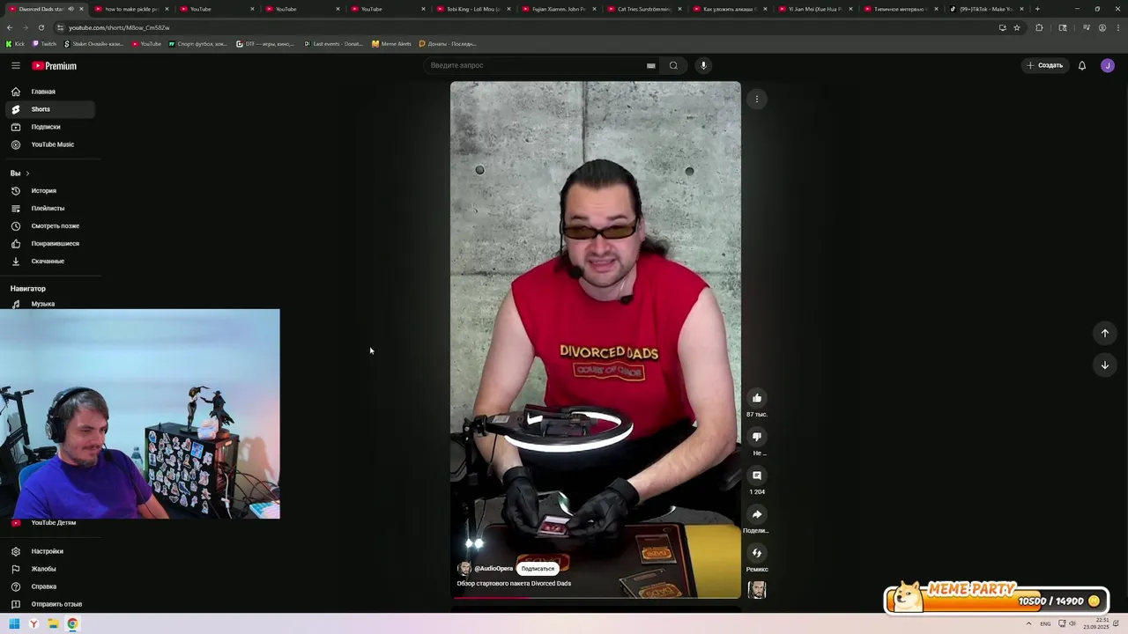Image resolution: width=1128 pixels, height=634 pixels.
Task: Open the Windows Start menu
Action: [14, 624]
